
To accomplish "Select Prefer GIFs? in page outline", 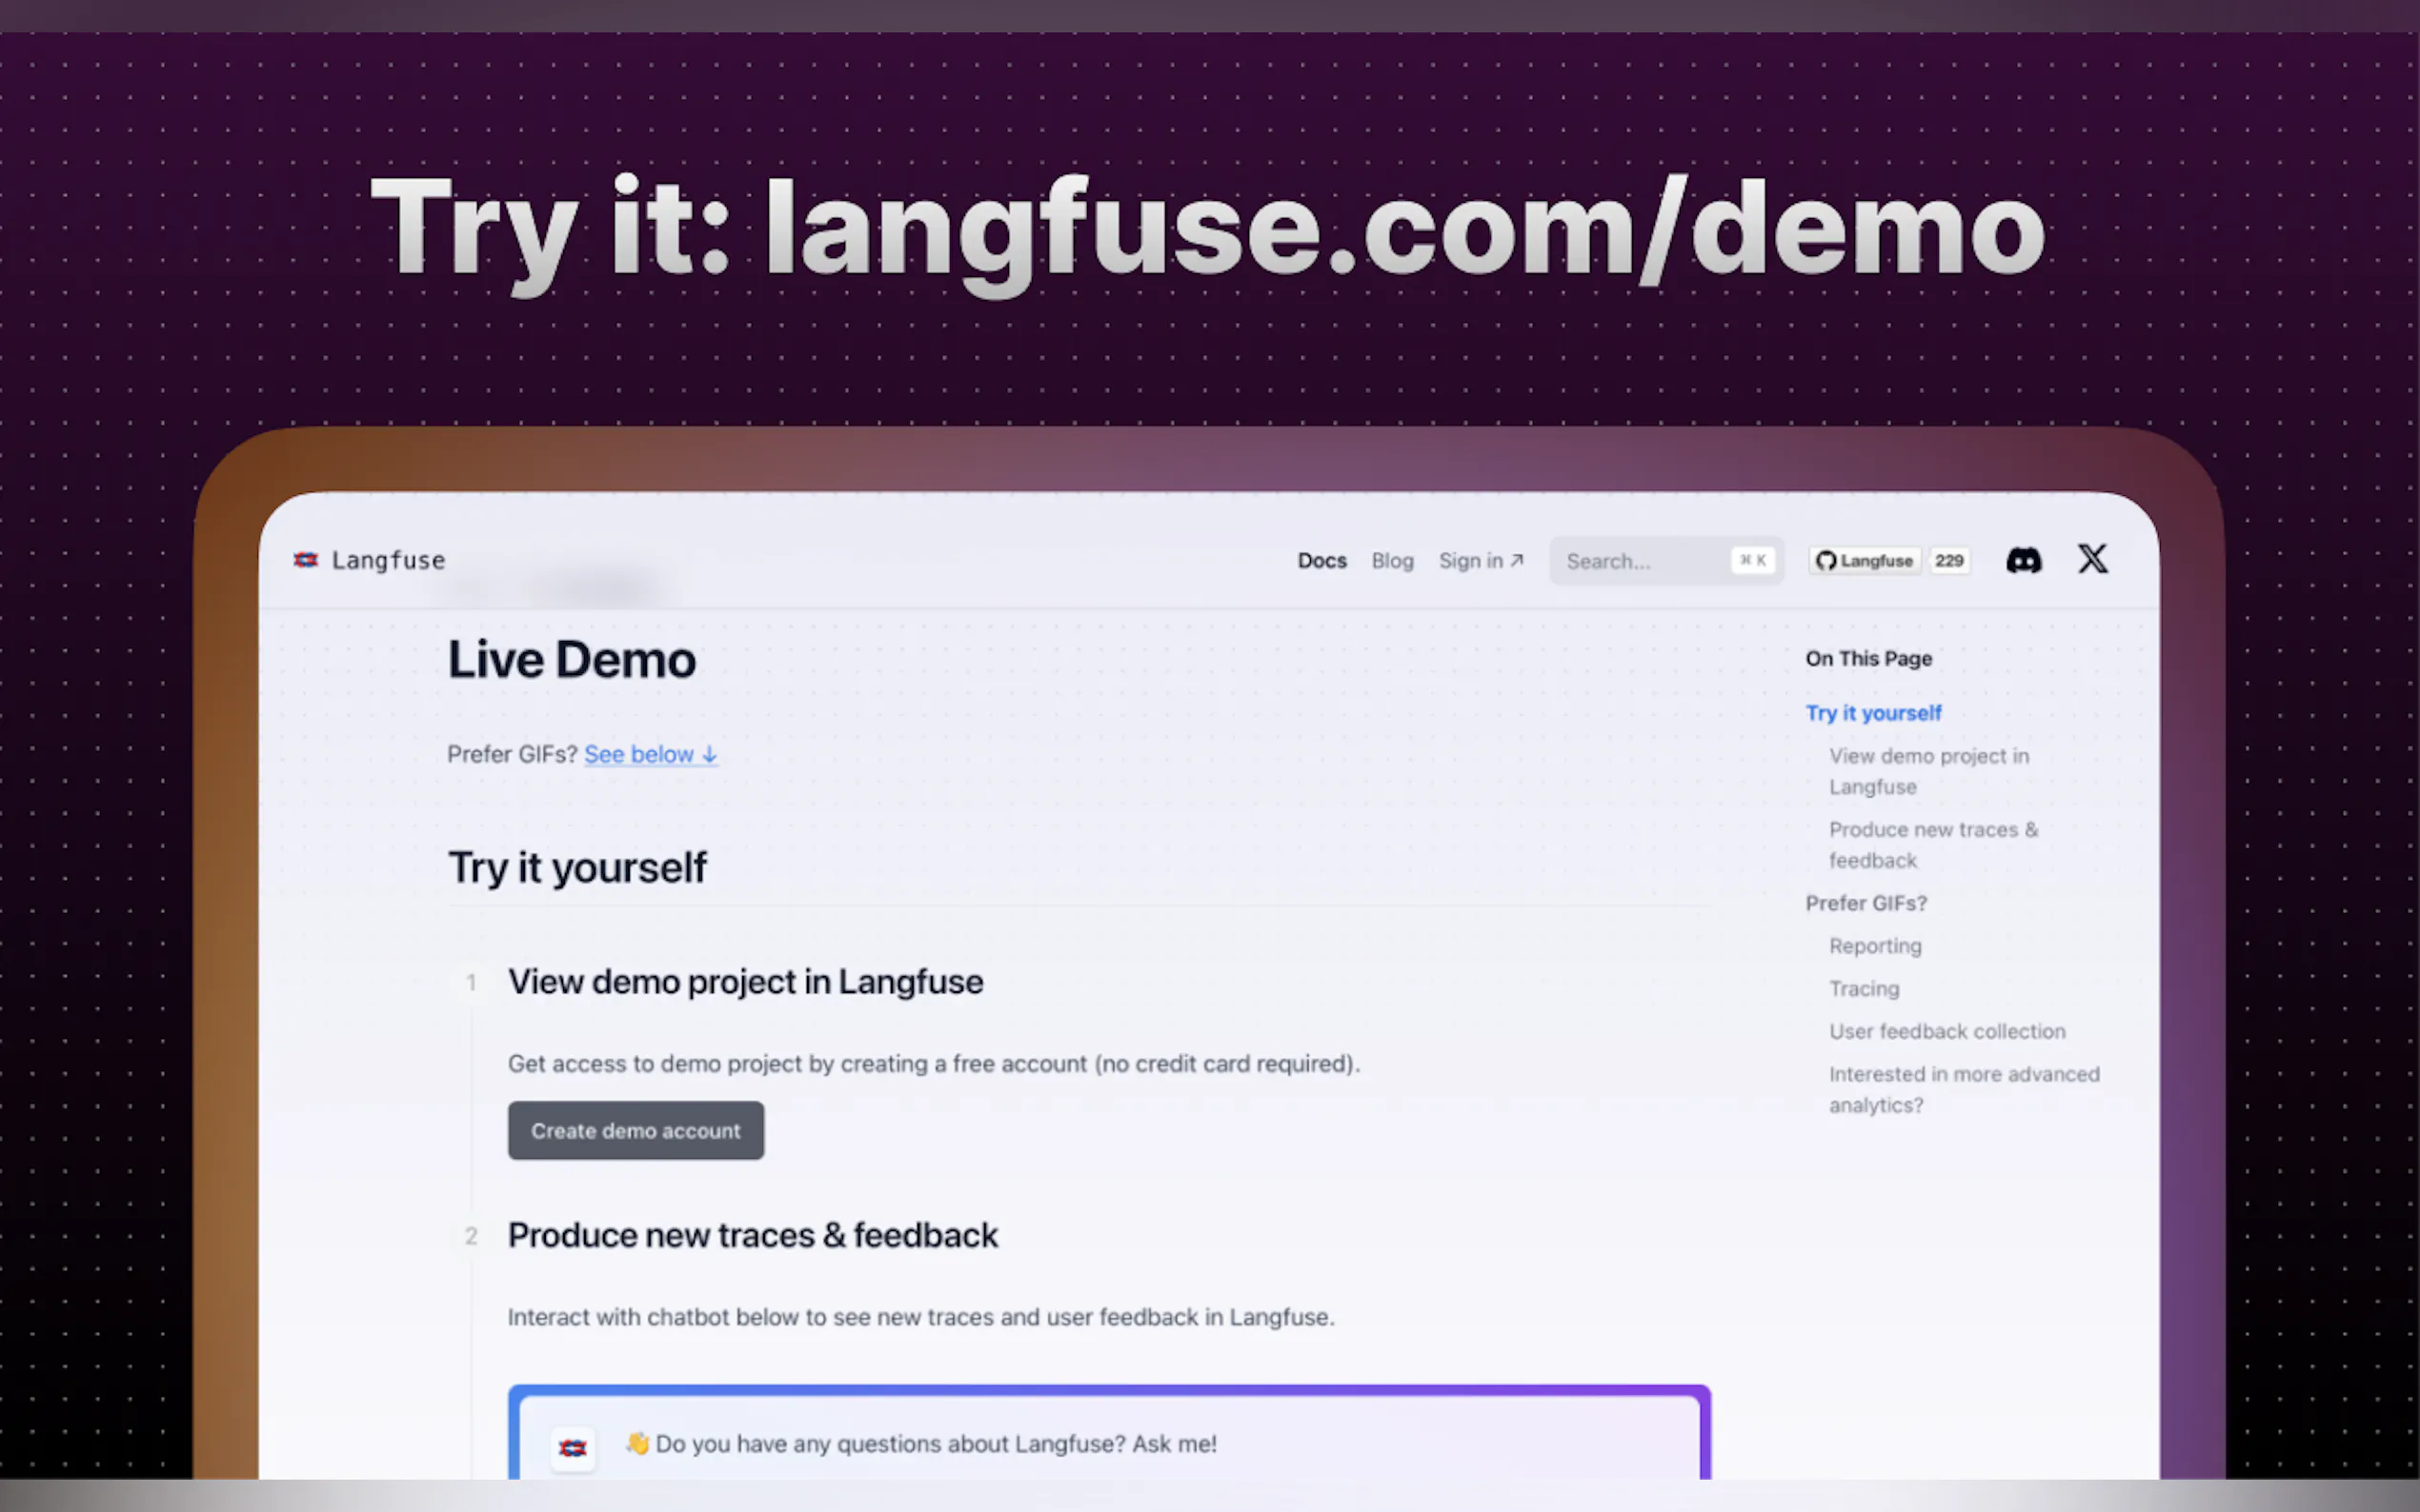I will tap(1865, 903).
